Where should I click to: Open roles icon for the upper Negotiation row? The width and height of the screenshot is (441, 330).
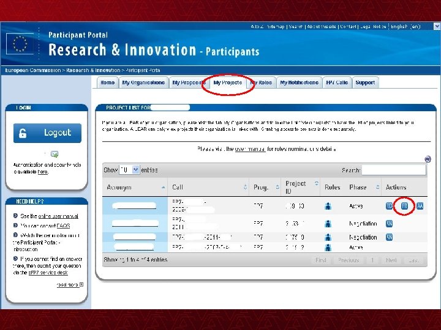[328, 224]
